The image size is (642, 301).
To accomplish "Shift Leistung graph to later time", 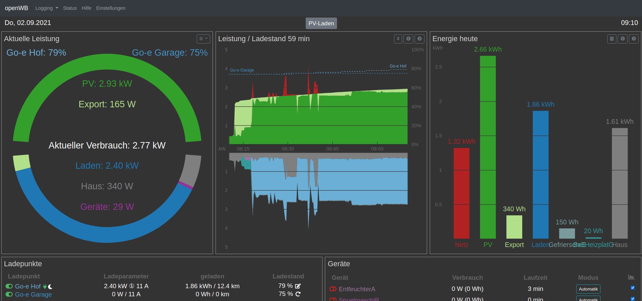I will click(x=419, y=39).
